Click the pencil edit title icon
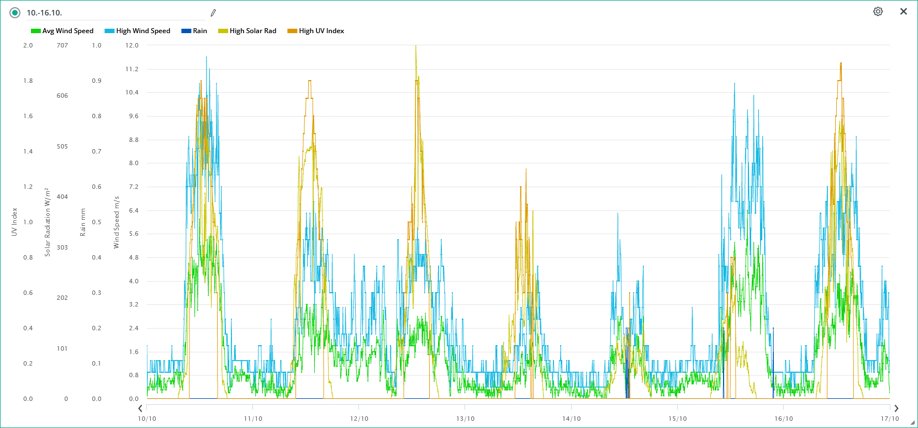918x428 pixels. (x=213, y=13)
